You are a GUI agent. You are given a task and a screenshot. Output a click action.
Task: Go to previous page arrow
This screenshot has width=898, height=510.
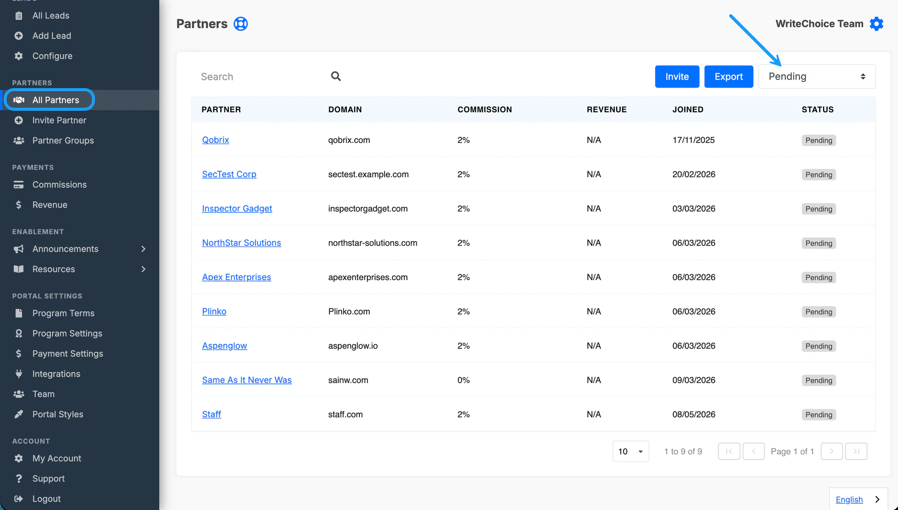[x=753, y=451]
